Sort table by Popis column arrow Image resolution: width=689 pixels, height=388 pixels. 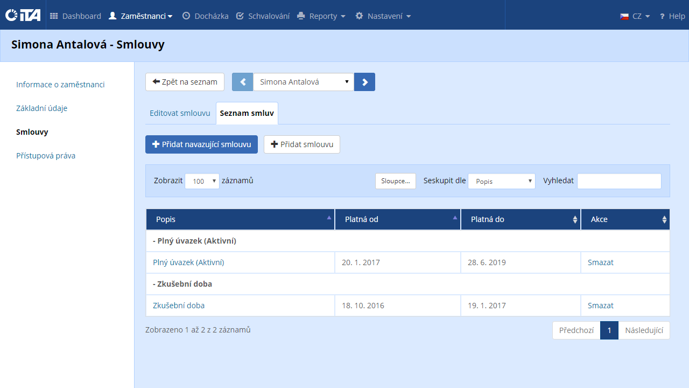pyautogui.click(x=329, y=218)
